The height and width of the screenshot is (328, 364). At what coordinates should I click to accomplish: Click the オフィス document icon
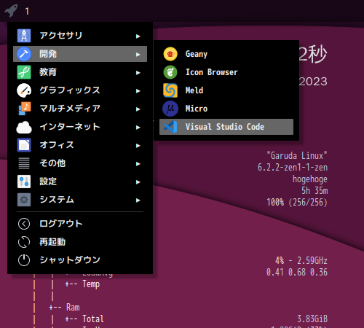[24, 145]
